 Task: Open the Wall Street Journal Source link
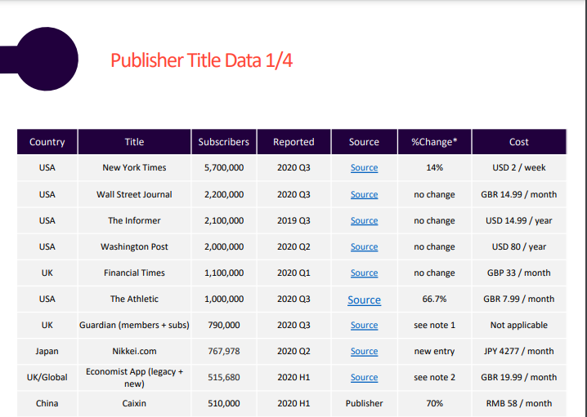(x=364, y=195)
